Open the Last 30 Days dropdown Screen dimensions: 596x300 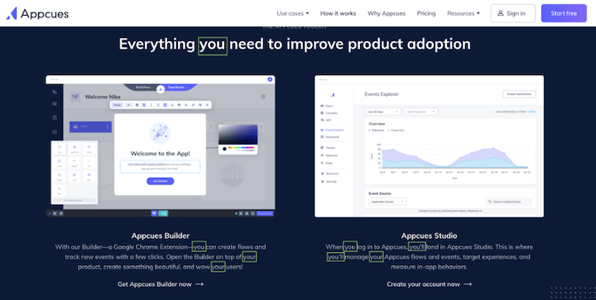pyautogui.click(x=382, y=112)
